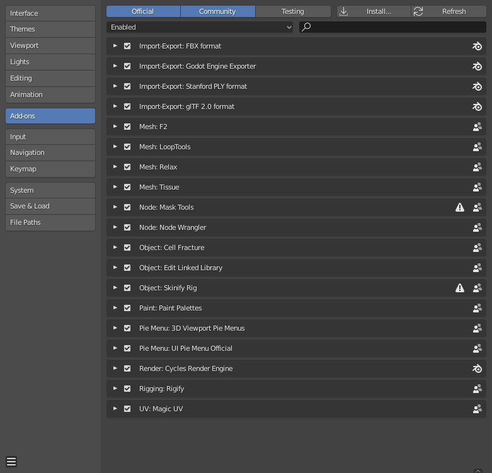Expand the Mesh: Relax add-on details
The height and width of the screenshot is (473, 492).
point(115,167)
